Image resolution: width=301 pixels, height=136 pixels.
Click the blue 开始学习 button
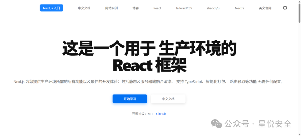[x=130, y=99]
